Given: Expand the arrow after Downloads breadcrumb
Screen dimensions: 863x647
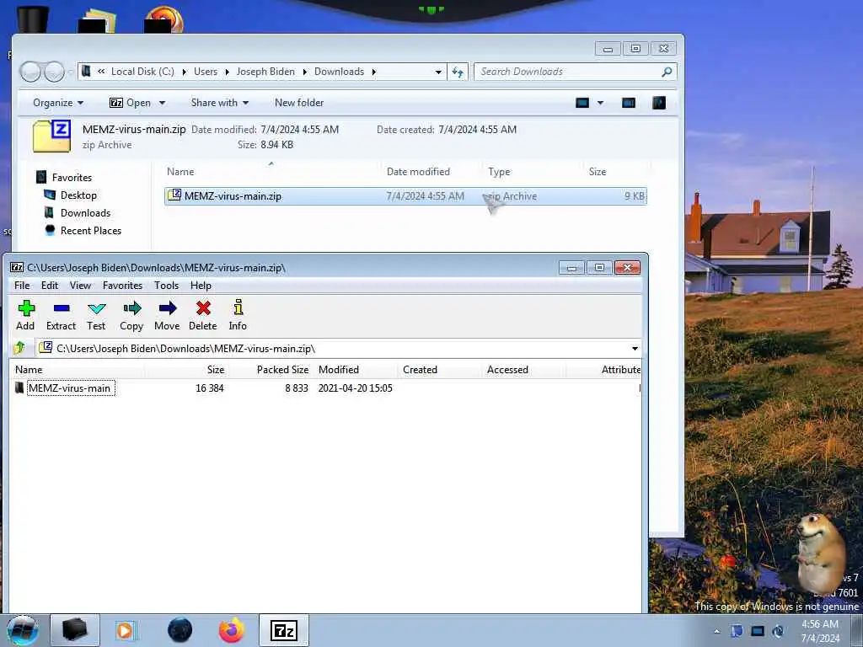Looking at the screenshot, I should [374, 72].
